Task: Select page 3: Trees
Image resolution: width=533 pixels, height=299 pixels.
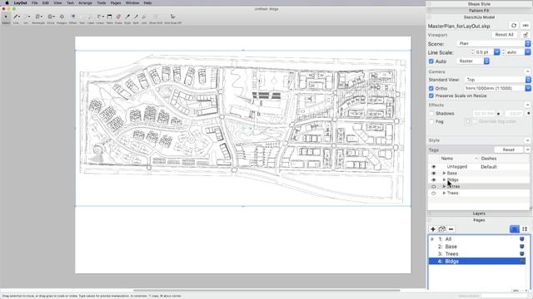Action: point(476,254)
